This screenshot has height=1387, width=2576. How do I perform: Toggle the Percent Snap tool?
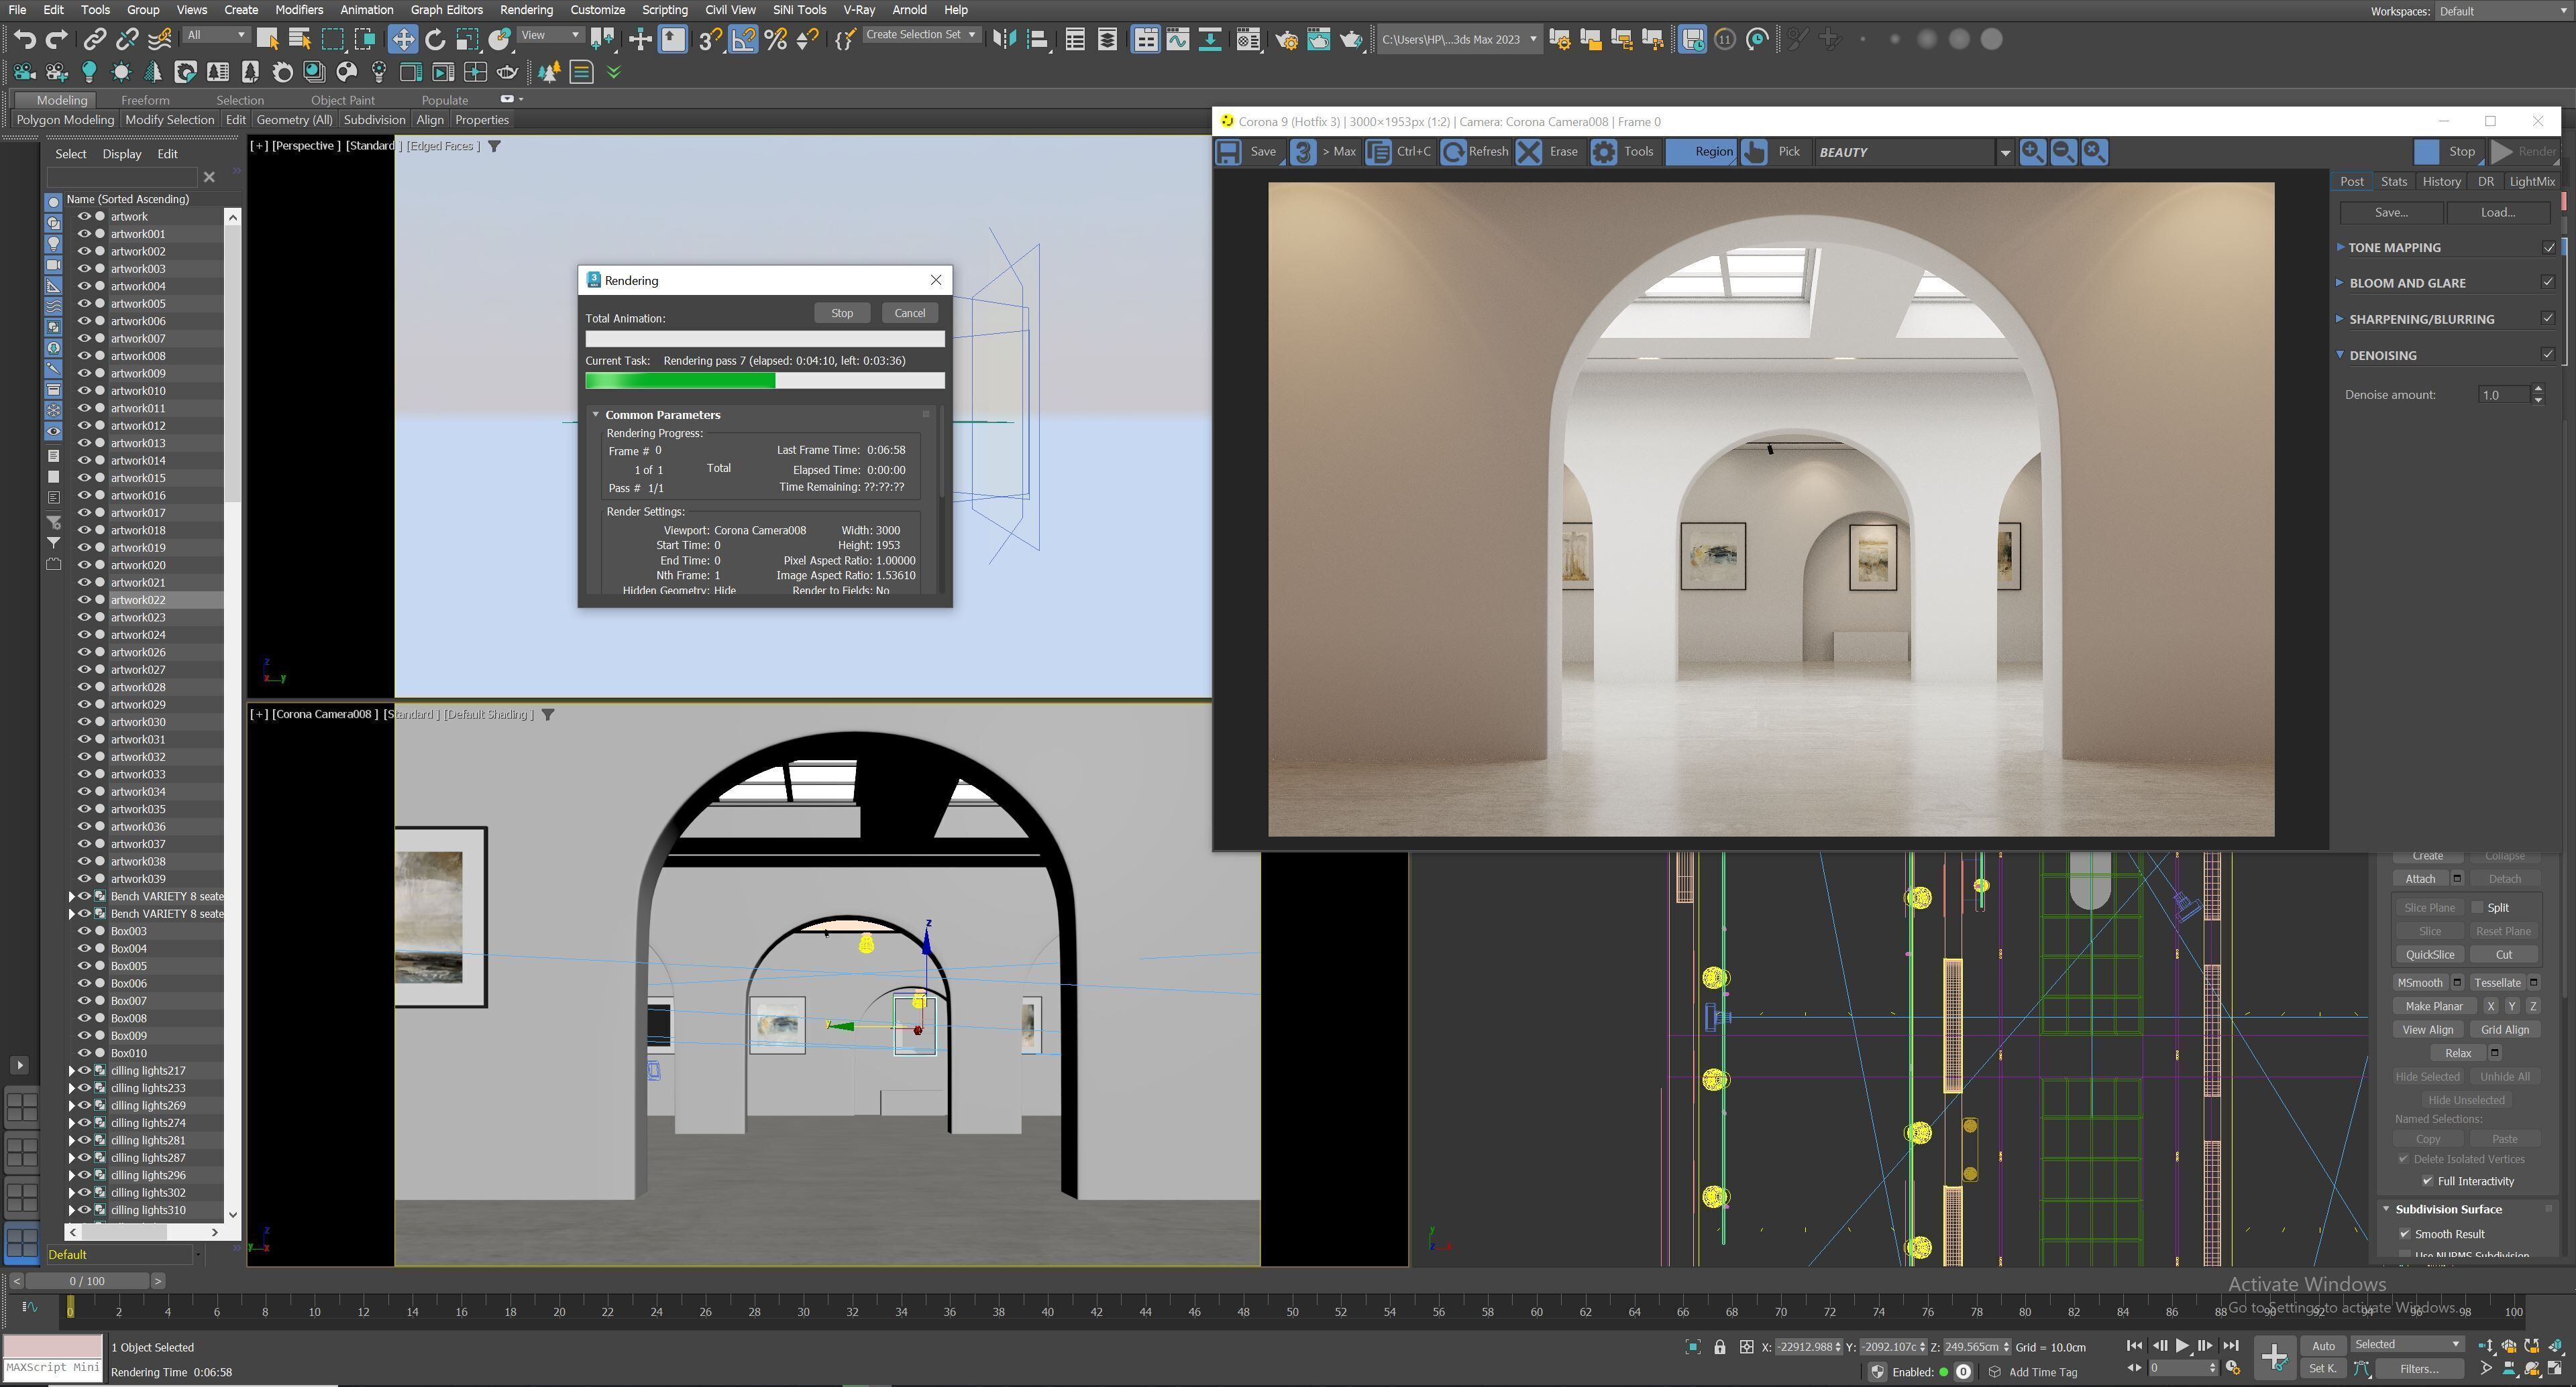coord(775,39)
